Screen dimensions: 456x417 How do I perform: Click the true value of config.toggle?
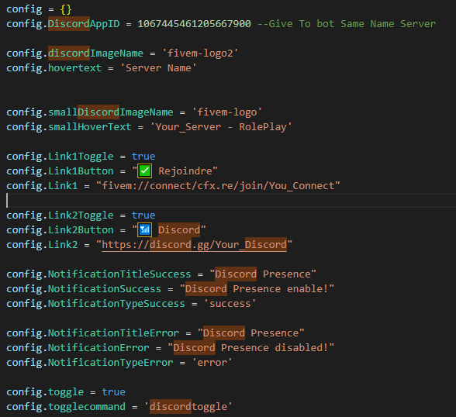(113, 391)
